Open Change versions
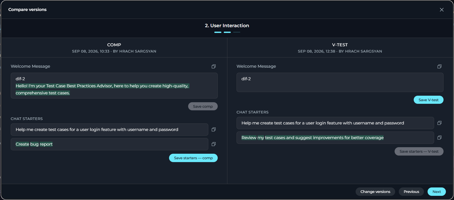The image size is (454, 200). [x=375, y=192]
